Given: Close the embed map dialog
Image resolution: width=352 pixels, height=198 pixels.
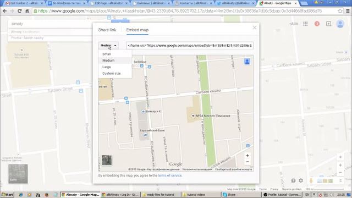Looking at the screenshot, I should [254, 28].
